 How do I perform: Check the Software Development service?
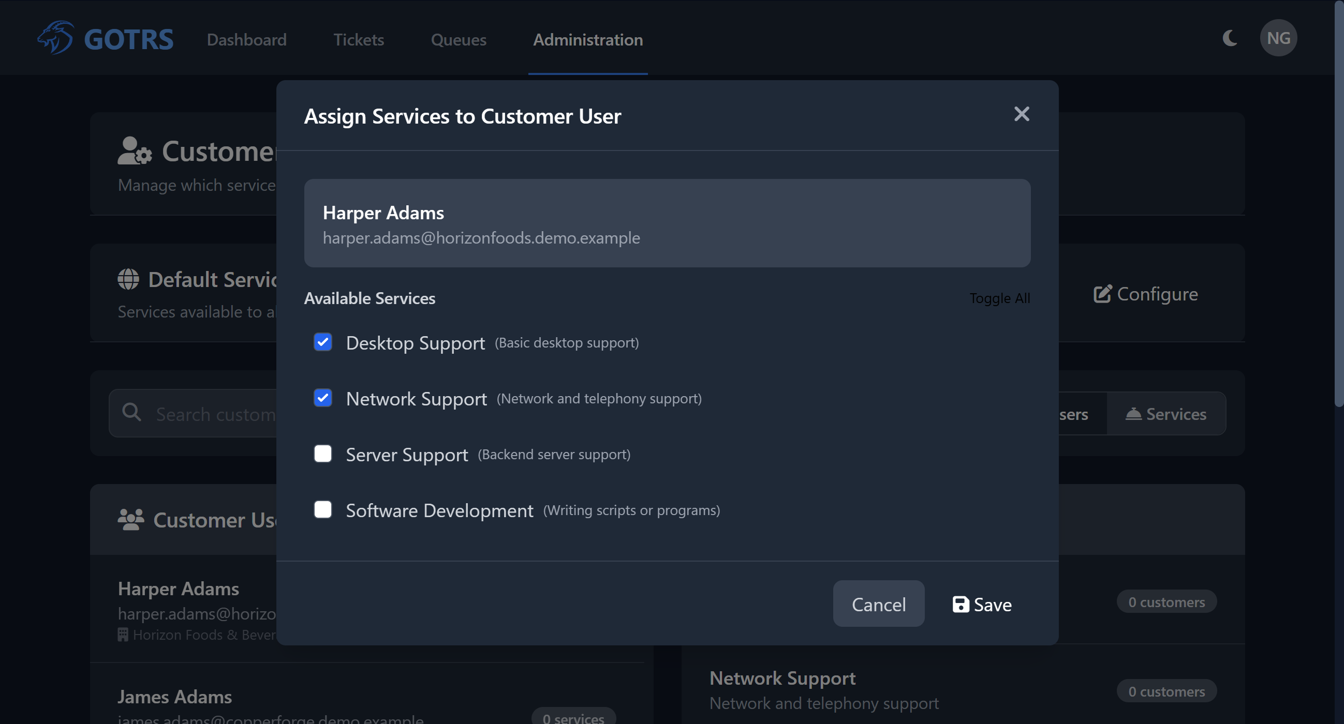tap(323, 509)
